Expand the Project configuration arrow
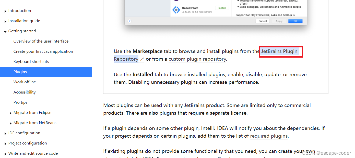The width and height of the screenshot is (355, 158). click(5, 143)
